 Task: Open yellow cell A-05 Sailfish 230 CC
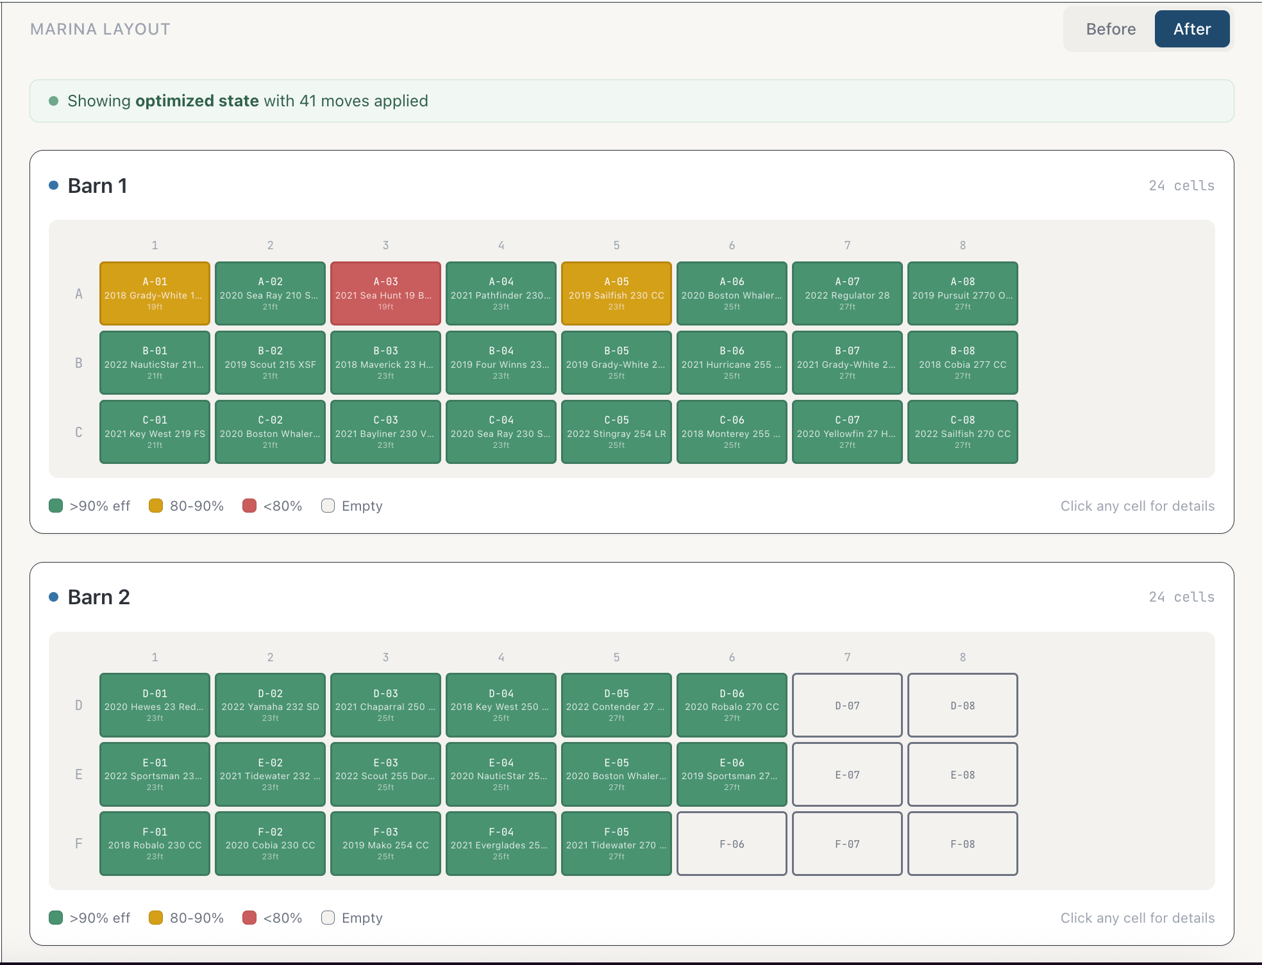616,293
